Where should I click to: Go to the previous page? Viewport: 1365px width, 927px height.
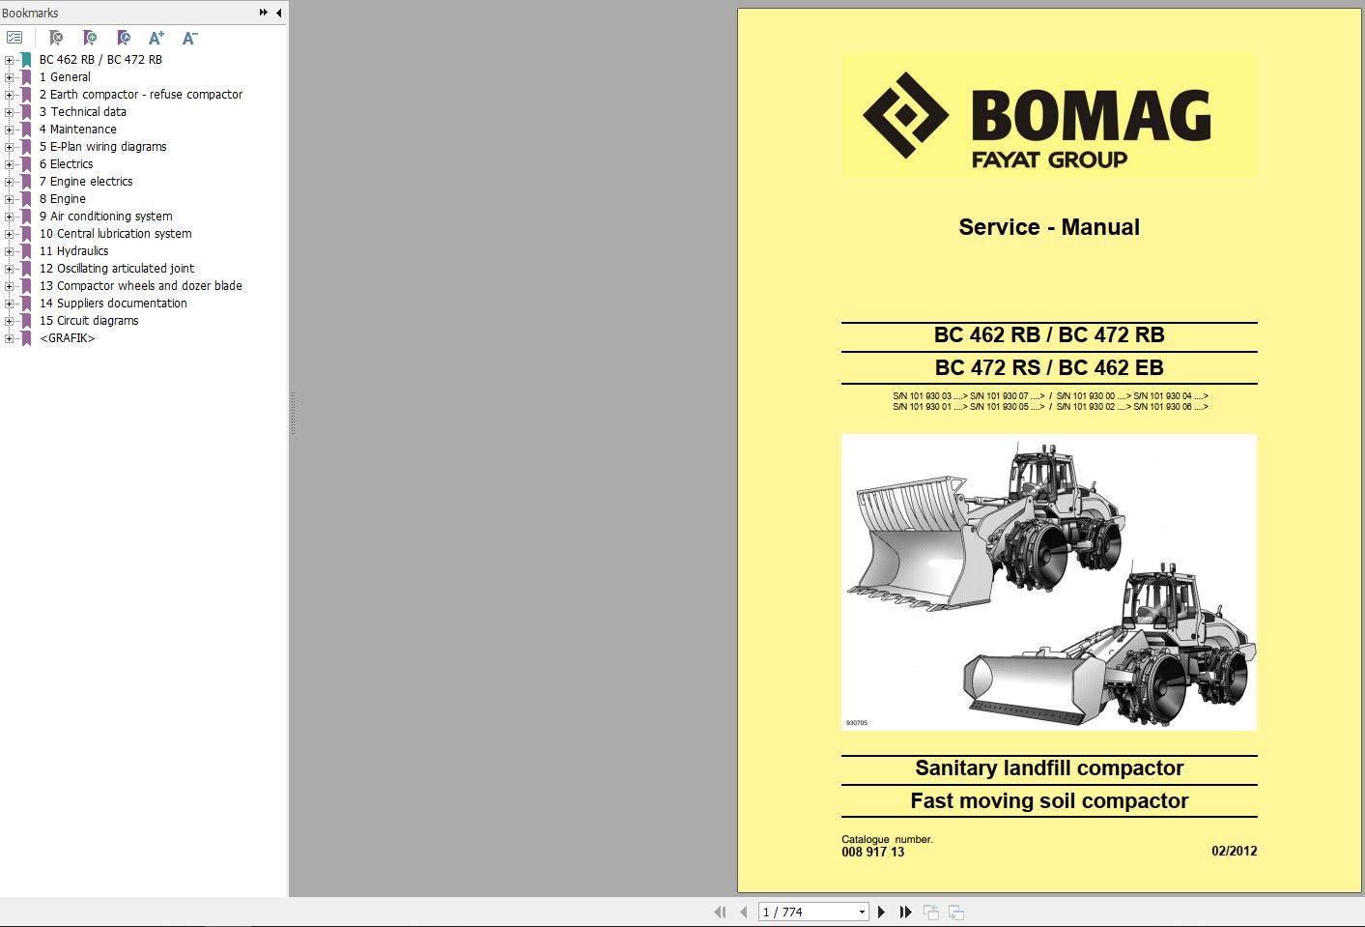pos(743,912)
